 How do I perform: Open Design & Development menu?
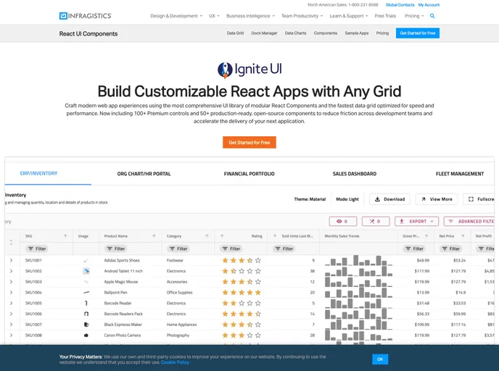(x=176, y=16)
